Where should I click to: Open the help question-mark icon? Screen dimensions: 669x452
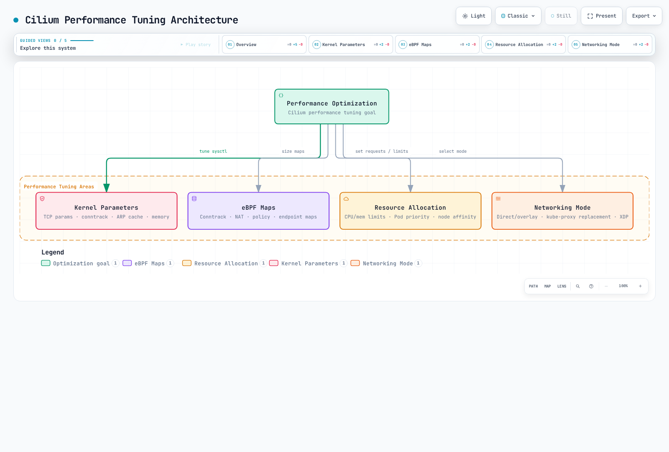pos(591,286)
